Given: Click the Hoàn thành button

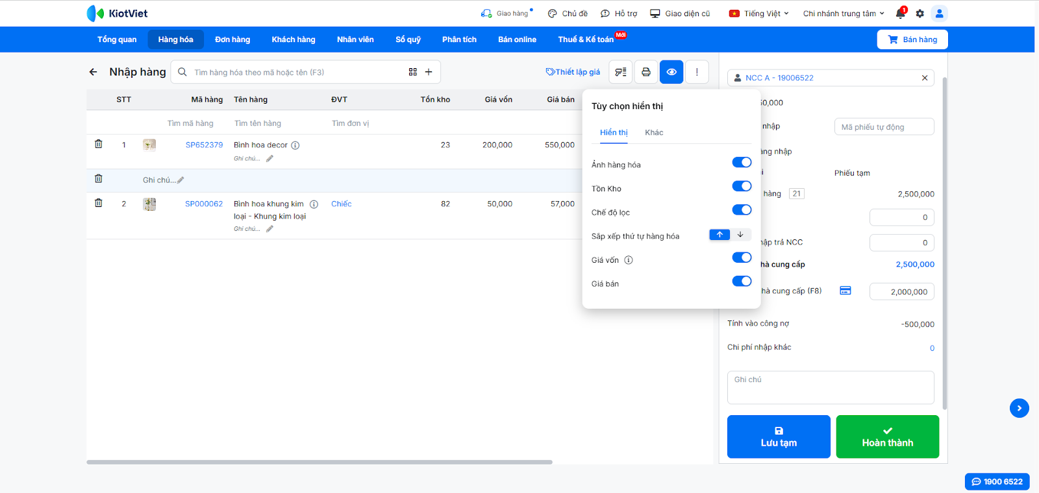Looking at the screenshot, I should (887, 437).
